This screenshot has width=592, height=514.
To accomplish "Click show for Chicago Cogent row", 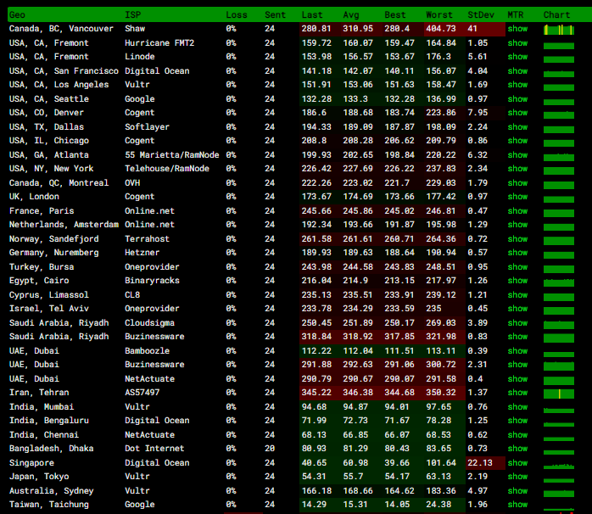I will tap(517, 141).
